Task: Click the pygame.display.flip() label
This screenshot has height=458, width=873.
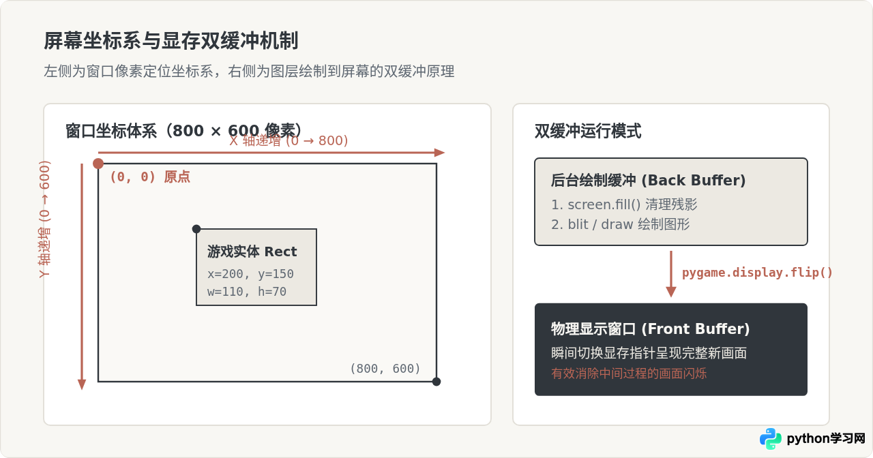Action: click(758, 273)
